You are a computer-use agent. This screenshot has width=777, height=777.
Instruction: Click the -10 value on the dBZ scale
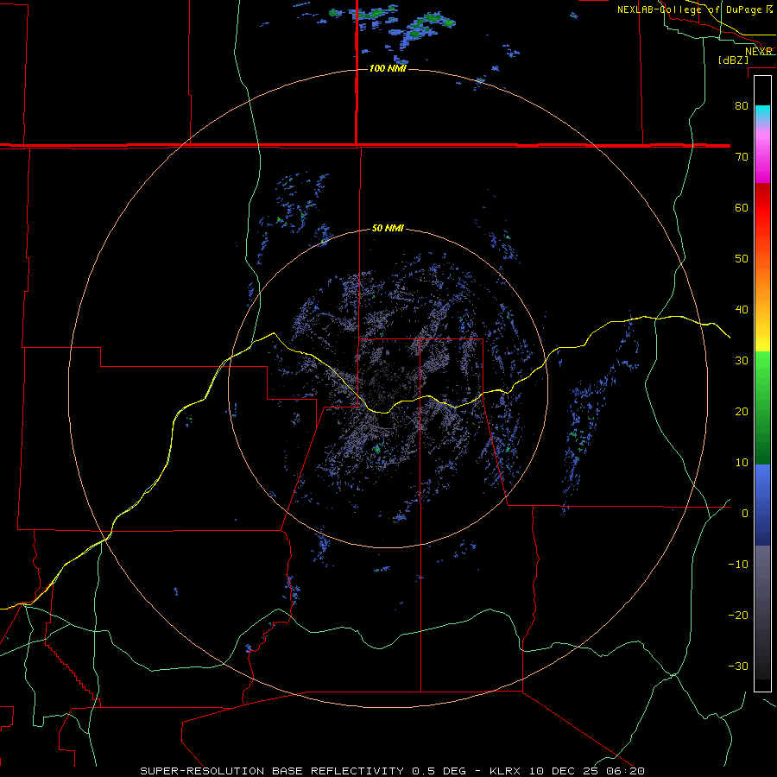[x=738, y=564]
